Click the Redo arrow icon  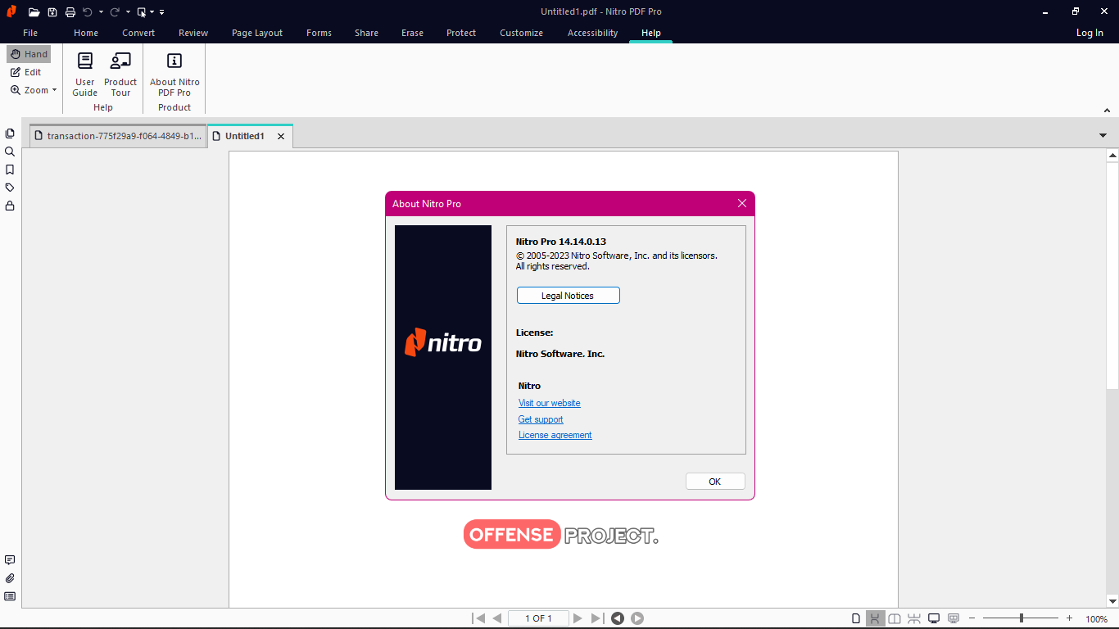point(115,12)
